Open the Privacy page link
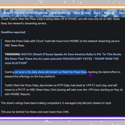125x125 pixels. coord(19,13)
